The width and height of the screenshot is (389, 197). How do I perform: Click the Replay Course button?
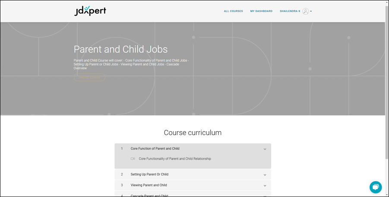[89, 78]
